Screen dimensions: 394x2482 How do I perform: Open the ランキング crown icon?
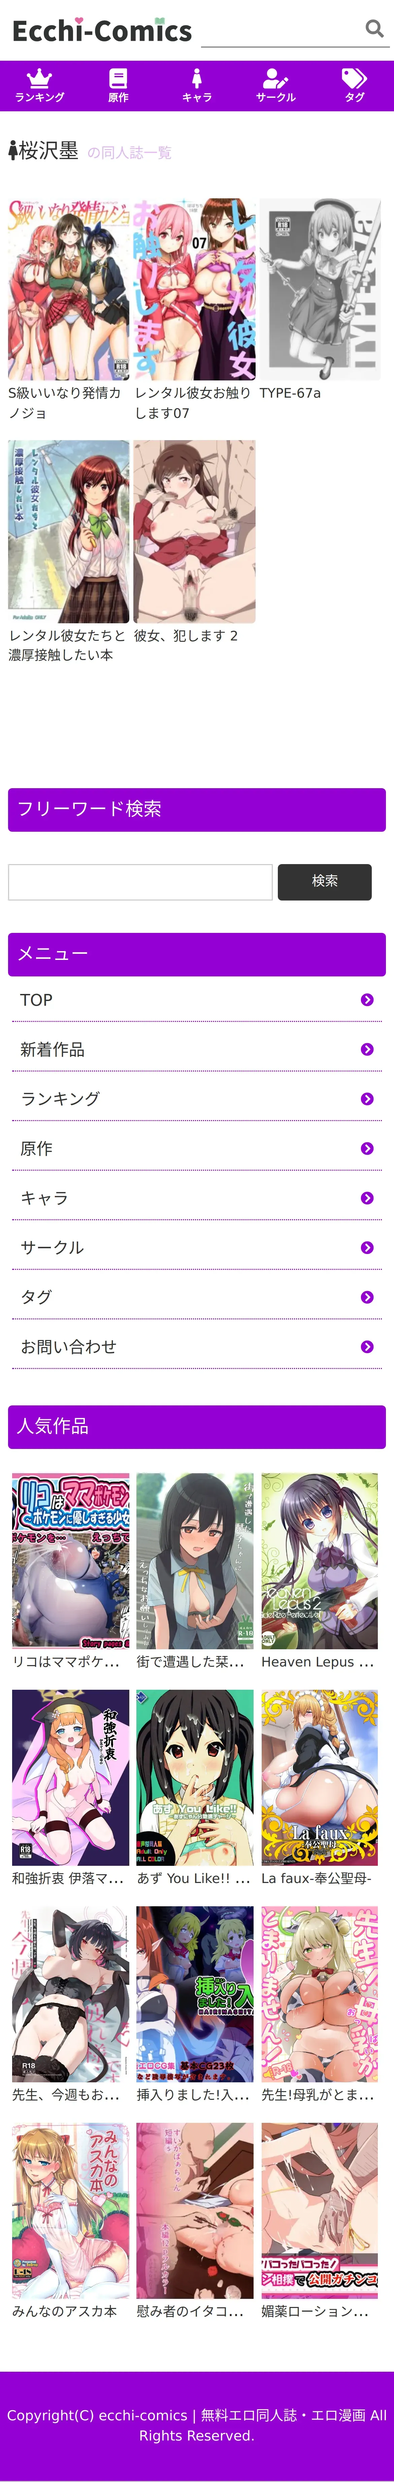(x=39, y=78)
